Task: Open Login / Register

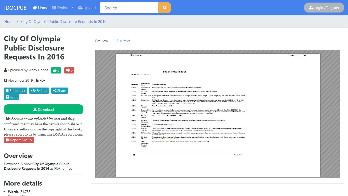Action: click(324, 8)
